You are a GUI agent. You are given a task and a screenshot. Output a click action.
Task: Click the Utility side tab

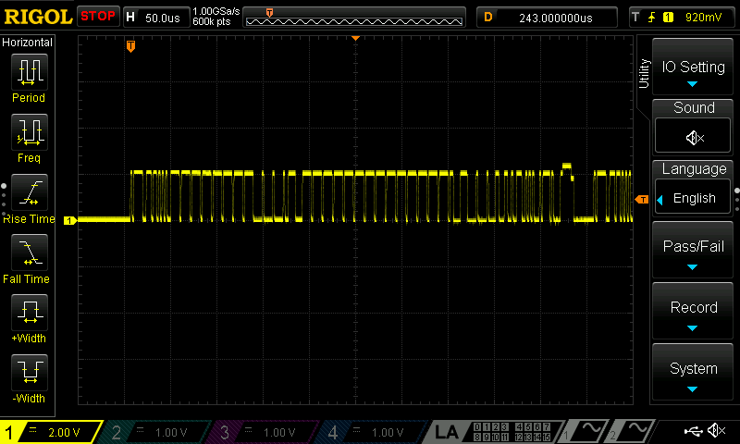[644, 74]
